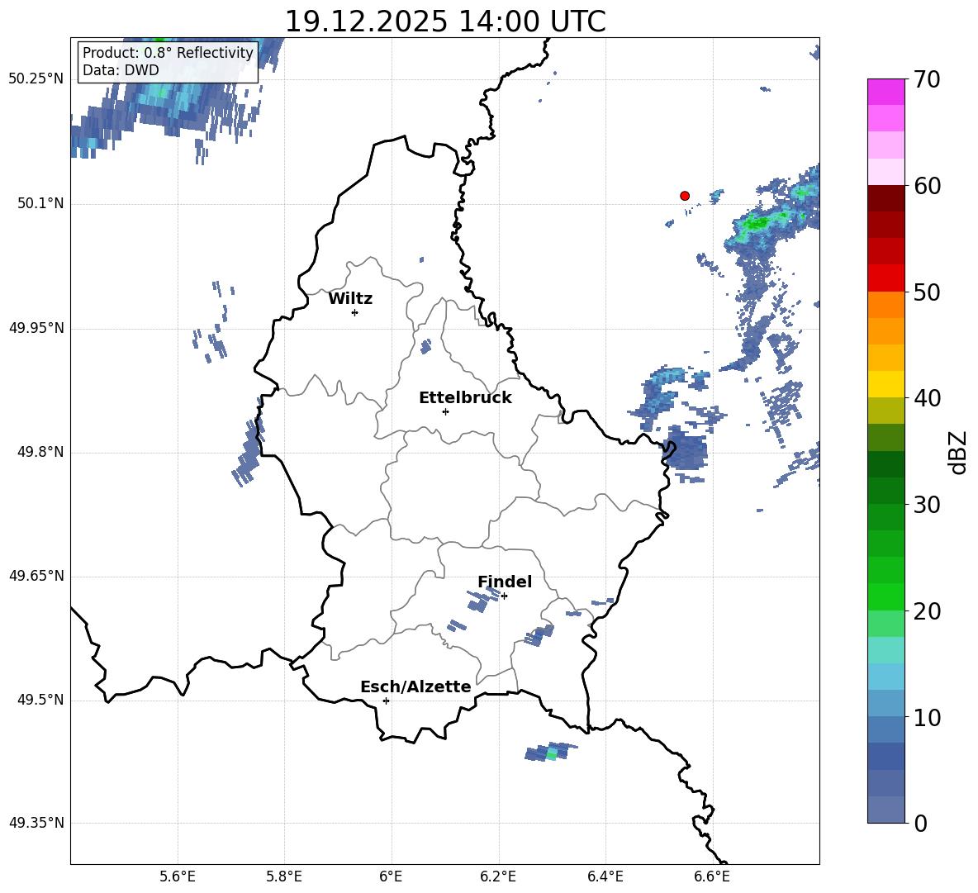The width and height of the screenshot is (978, 893).
Task: Click the 6.4°E longitude label
Action: coord(605,876)
